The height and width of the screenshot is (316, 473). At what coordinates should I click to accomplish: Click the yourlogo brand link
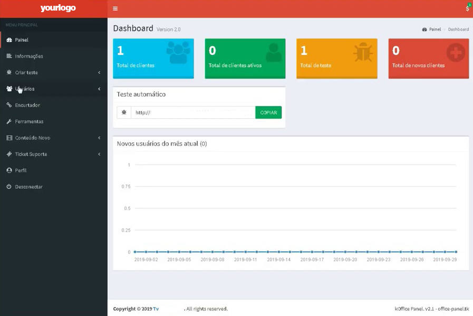[x=58, y=8]
